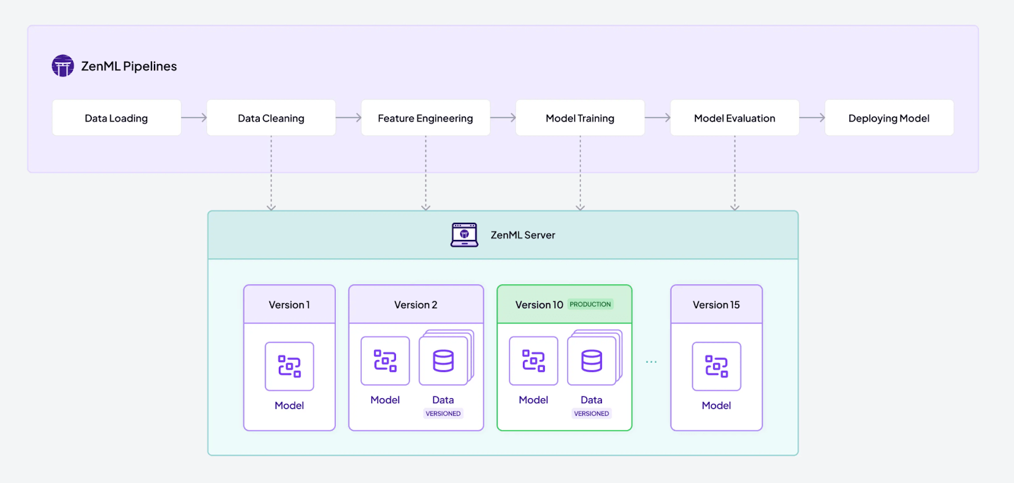1014x483 pixels.
Task: Click the VERSIONED tag under Version 10 Data
Action: point(591,414)
